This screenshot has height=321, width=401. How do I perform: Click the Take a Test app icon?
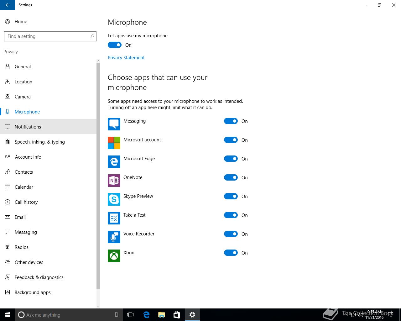(114, 218)
